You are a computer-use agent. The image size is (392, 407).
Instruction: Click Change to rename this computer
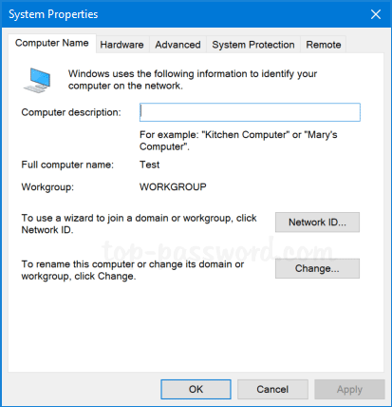317,268
